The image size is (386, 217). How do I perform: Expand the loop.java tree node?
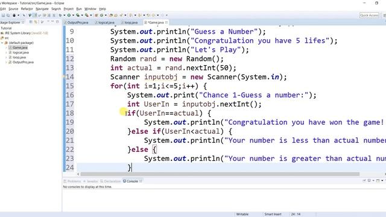6,57
